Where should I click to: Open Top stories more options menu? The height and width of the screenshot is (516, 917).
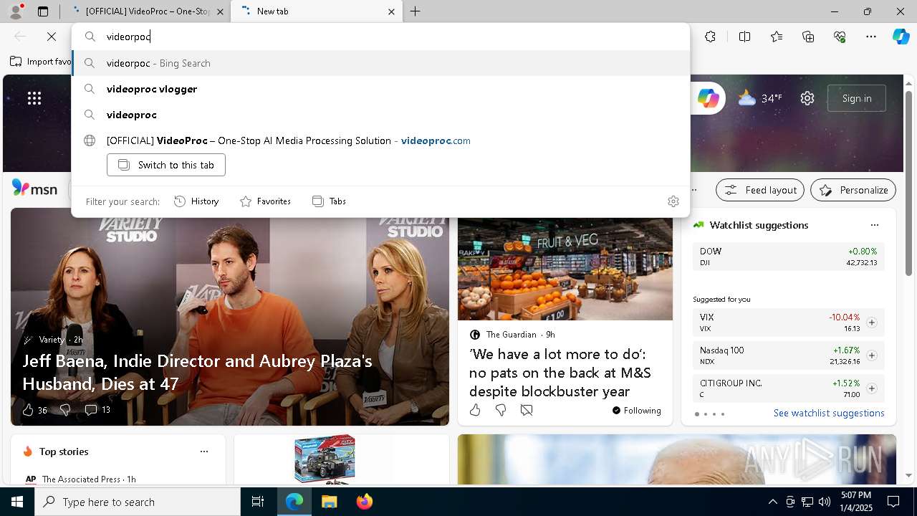204,451
